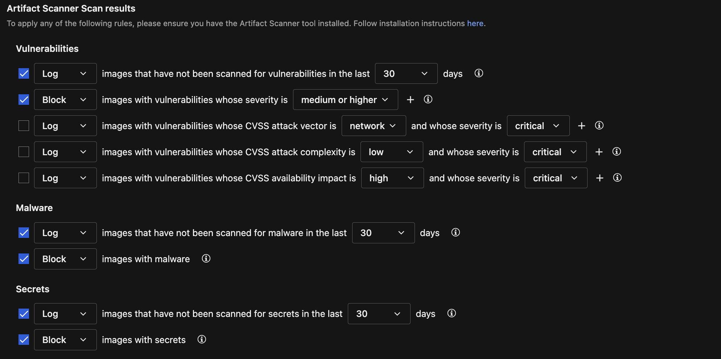This screenshot has width=721, height=359.
Task: Open vulnerabilities scan days dropdown showing 30
Action: [406, 74]
